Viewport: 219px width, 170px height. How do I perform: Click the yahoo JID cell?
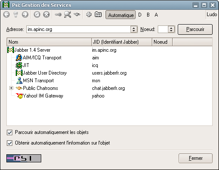click(x=98, y=96)
